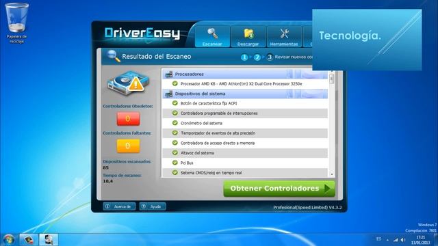Click the red obsolete drivers count box
The width and height of the screenshot is (438, 246).
(128, 119)
